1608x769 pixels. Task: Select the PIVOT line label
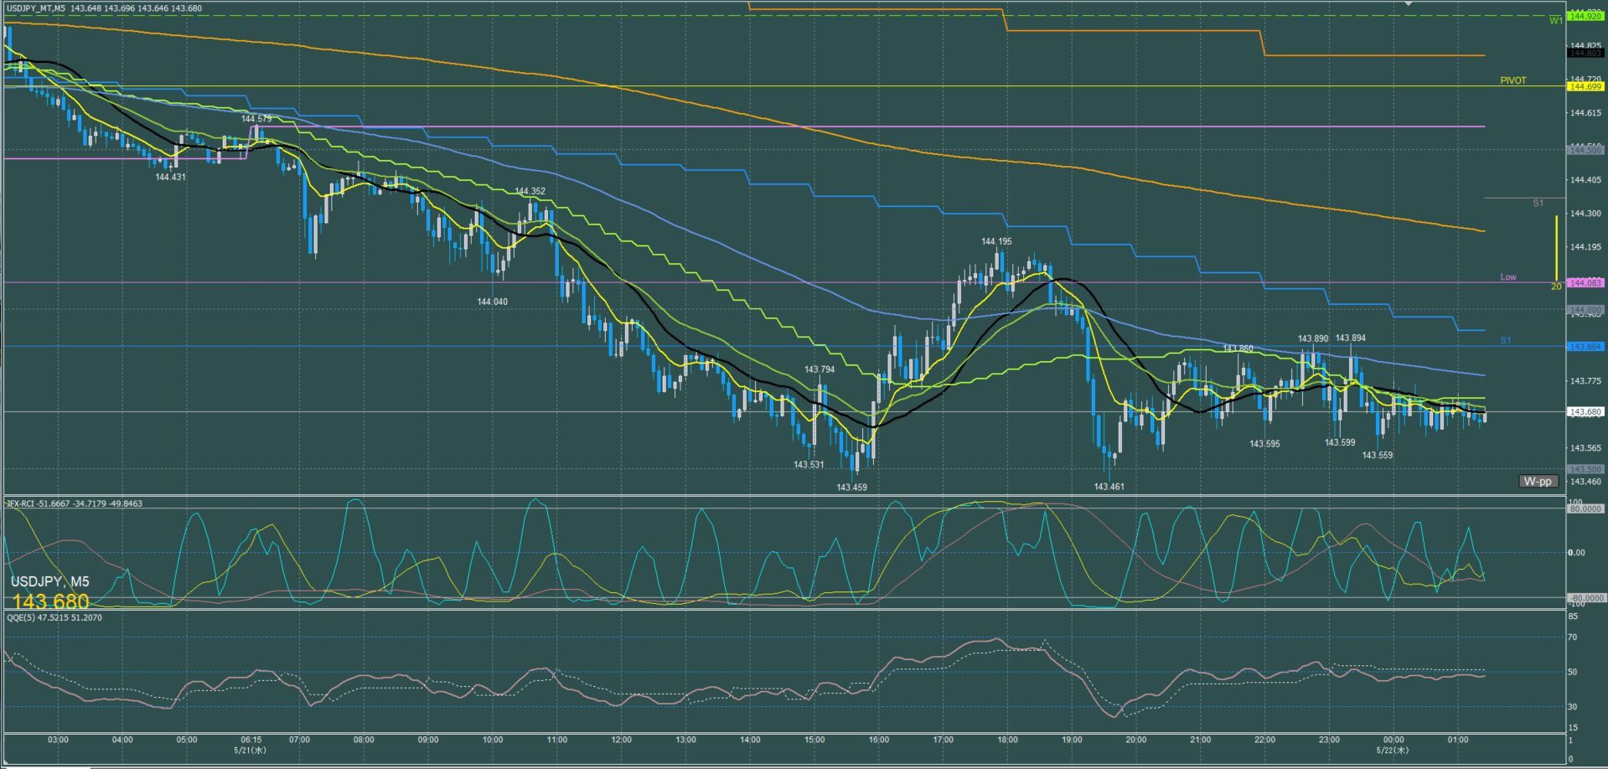(1513, 80)
